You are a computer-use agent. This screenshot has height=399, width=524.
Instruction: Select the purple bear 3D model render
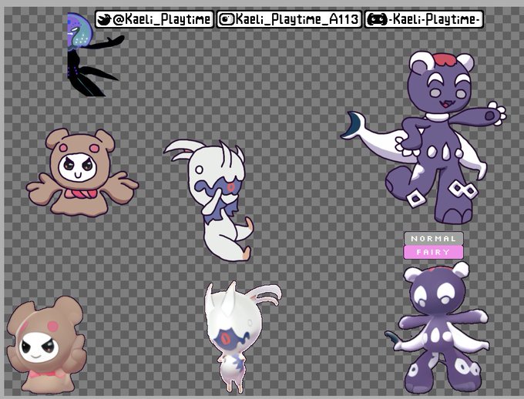click(x=438, y=327)
